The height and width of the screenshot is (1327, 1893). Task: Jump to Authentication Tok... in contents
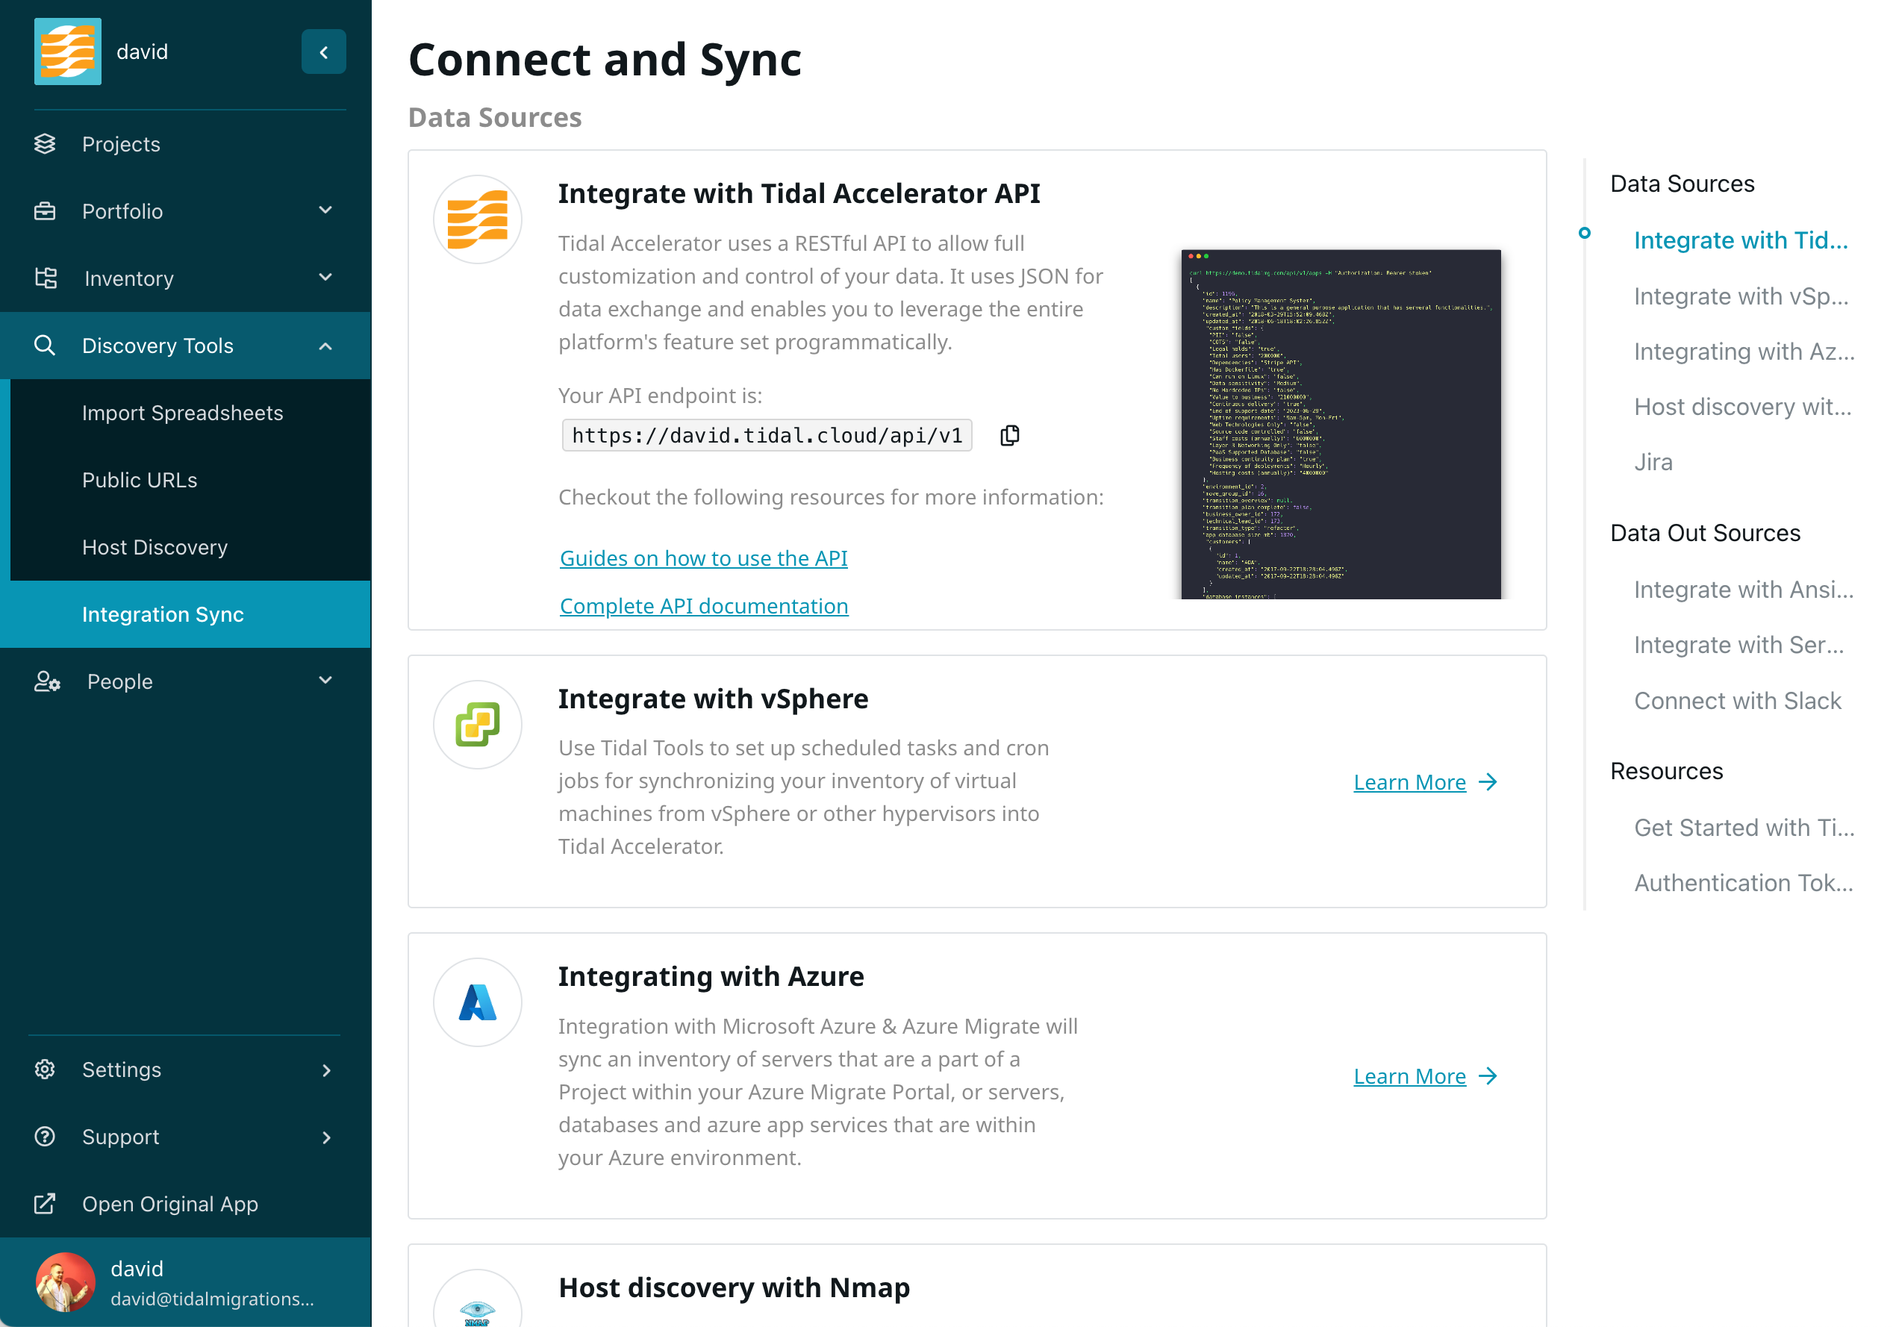(1743, 883)
